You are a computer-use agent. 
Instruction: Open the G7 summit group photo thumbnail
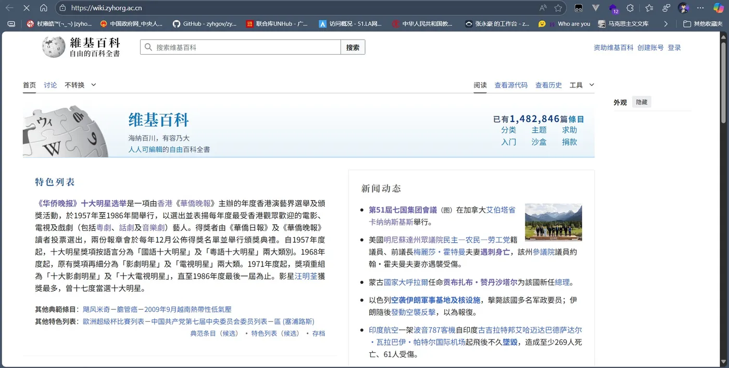coord(554,222)
